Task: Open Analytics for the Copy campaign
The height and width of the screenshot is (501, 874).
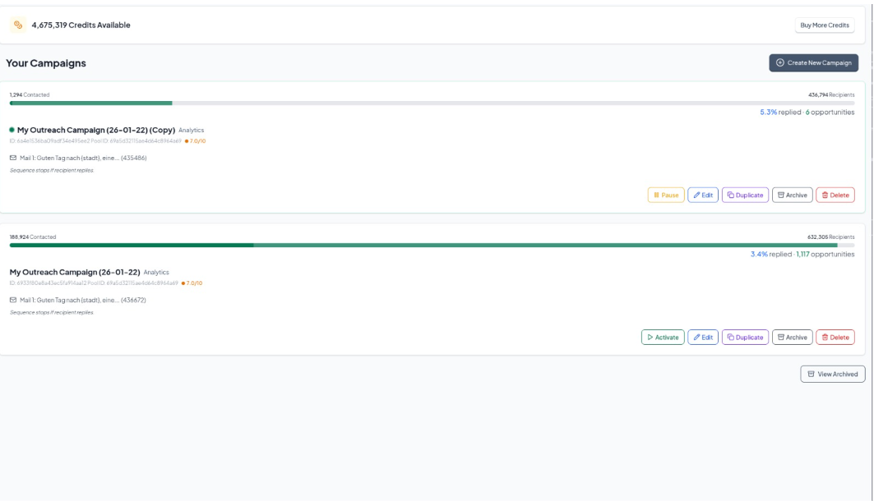Action: [x=192, y=131]
